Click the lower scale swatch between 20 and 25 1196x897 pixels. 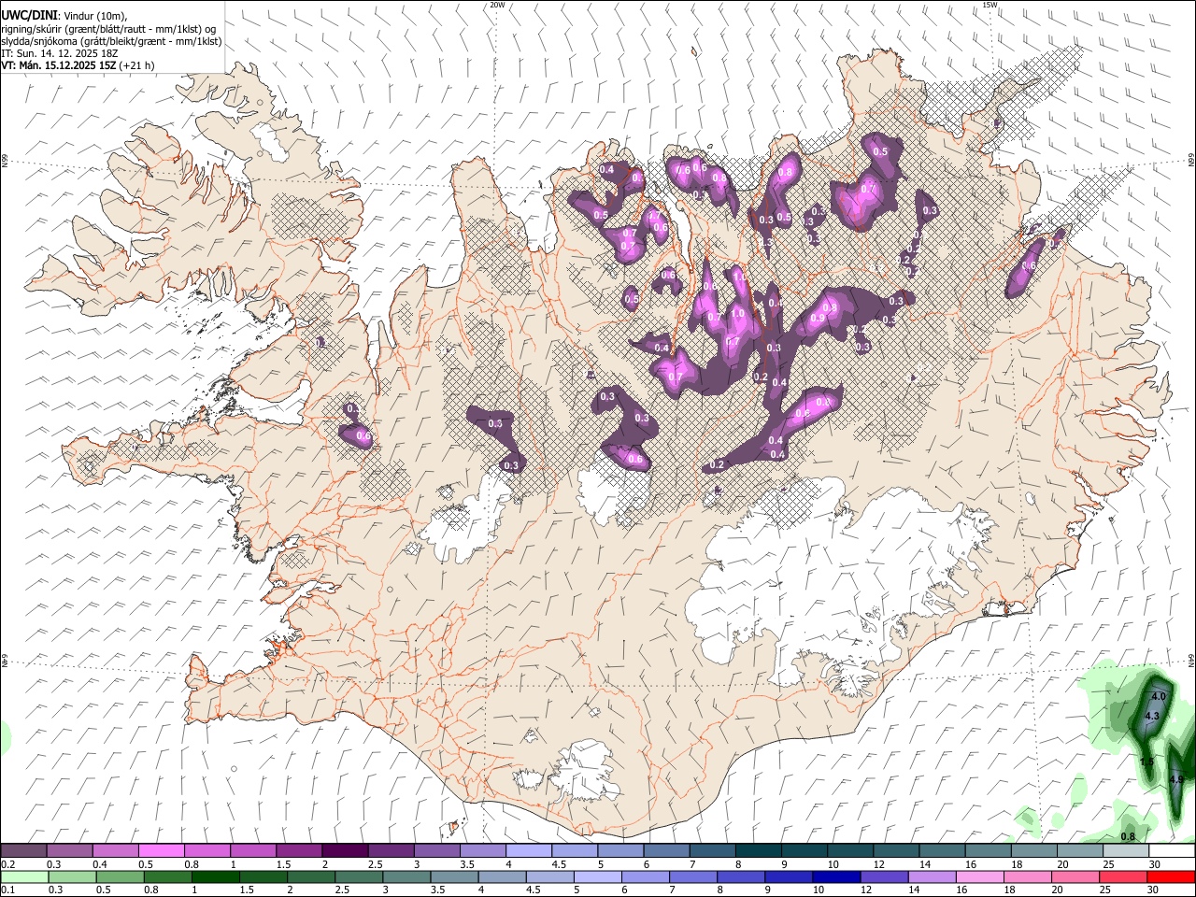coord(1075,877)
